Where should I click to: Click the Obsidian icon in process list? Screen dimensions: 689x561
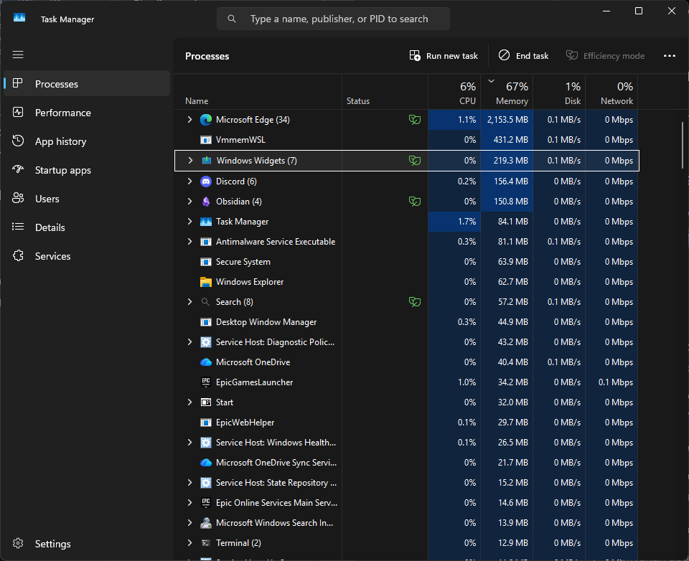click(206, 202)
